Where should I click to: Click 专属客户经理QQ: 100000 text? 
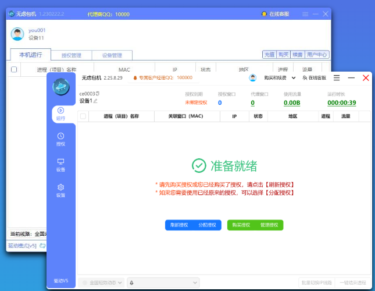pos(166,78)
